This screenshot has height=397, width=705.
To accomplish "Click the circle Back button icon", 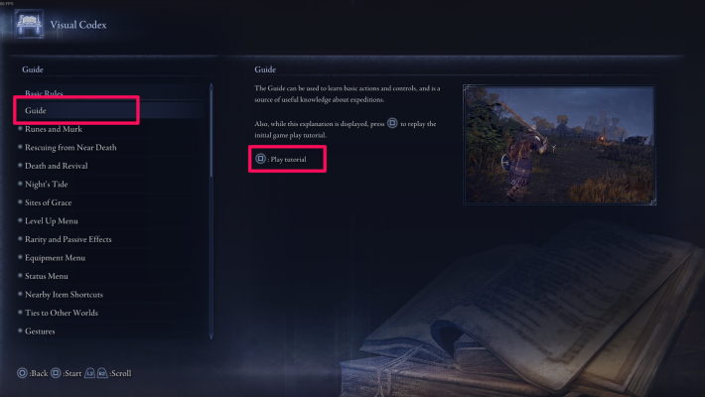I will point(22,373).
